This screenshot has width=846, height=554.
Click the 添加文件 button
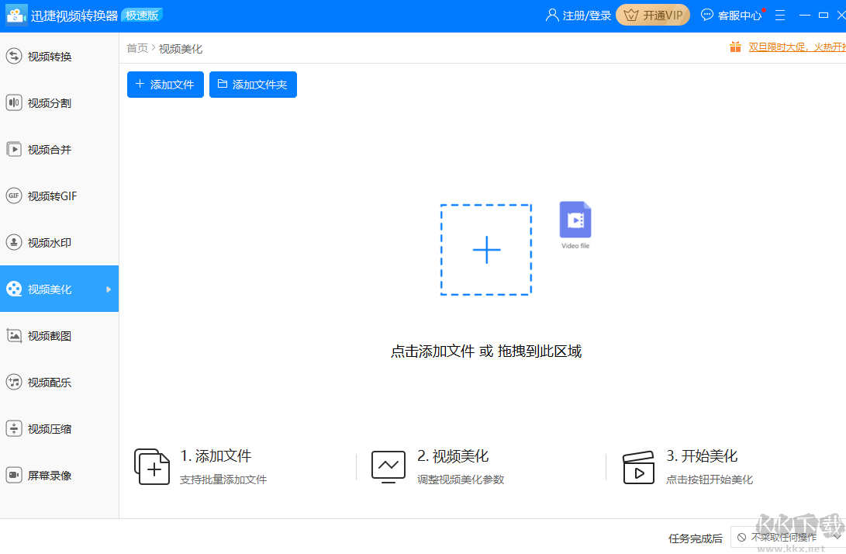(x=165, y=85)
